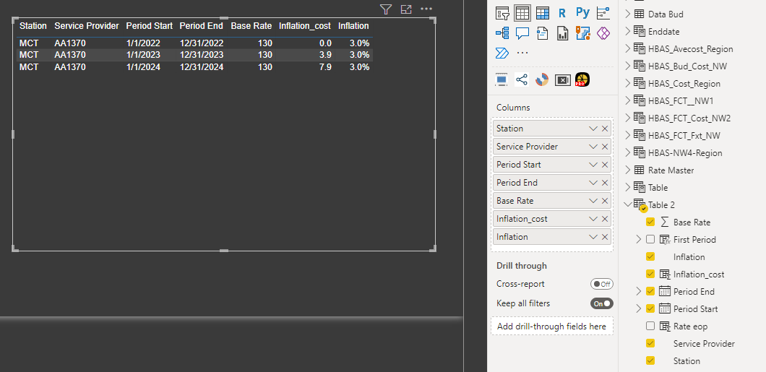Turn off Keep all filters
The image size is (766, 372).
601,303
